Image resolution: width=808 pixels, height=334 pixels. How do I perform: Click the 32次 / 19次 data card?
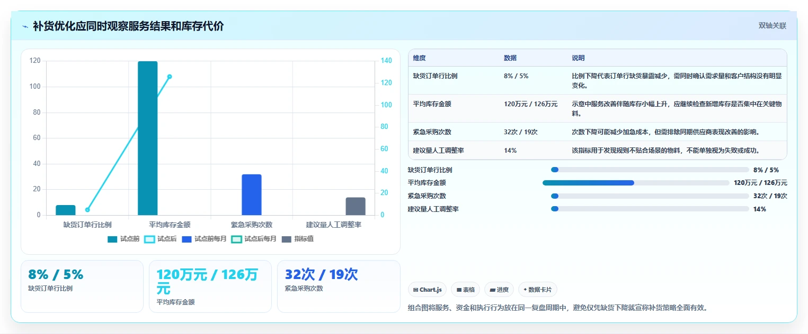(x=339, y=286)
